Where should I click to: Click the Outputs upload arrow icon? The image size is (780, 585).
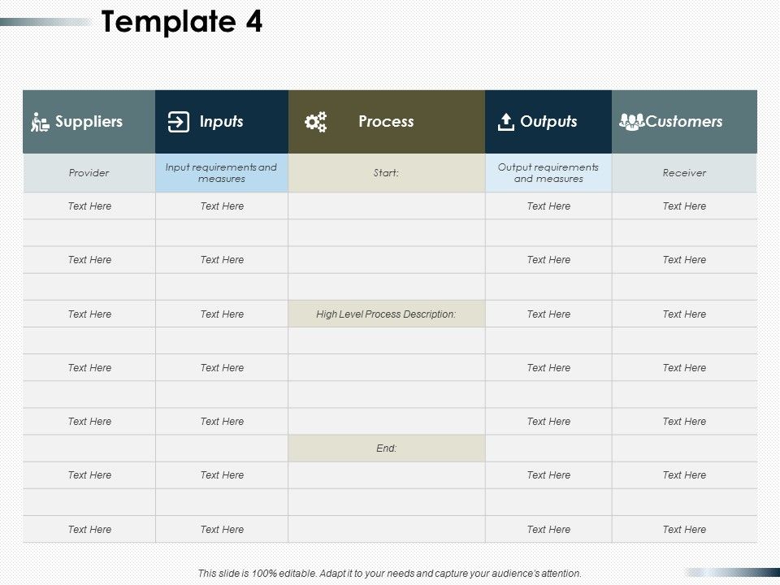click(505, 122)
